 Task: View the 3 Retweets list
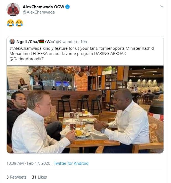point(16,177)
